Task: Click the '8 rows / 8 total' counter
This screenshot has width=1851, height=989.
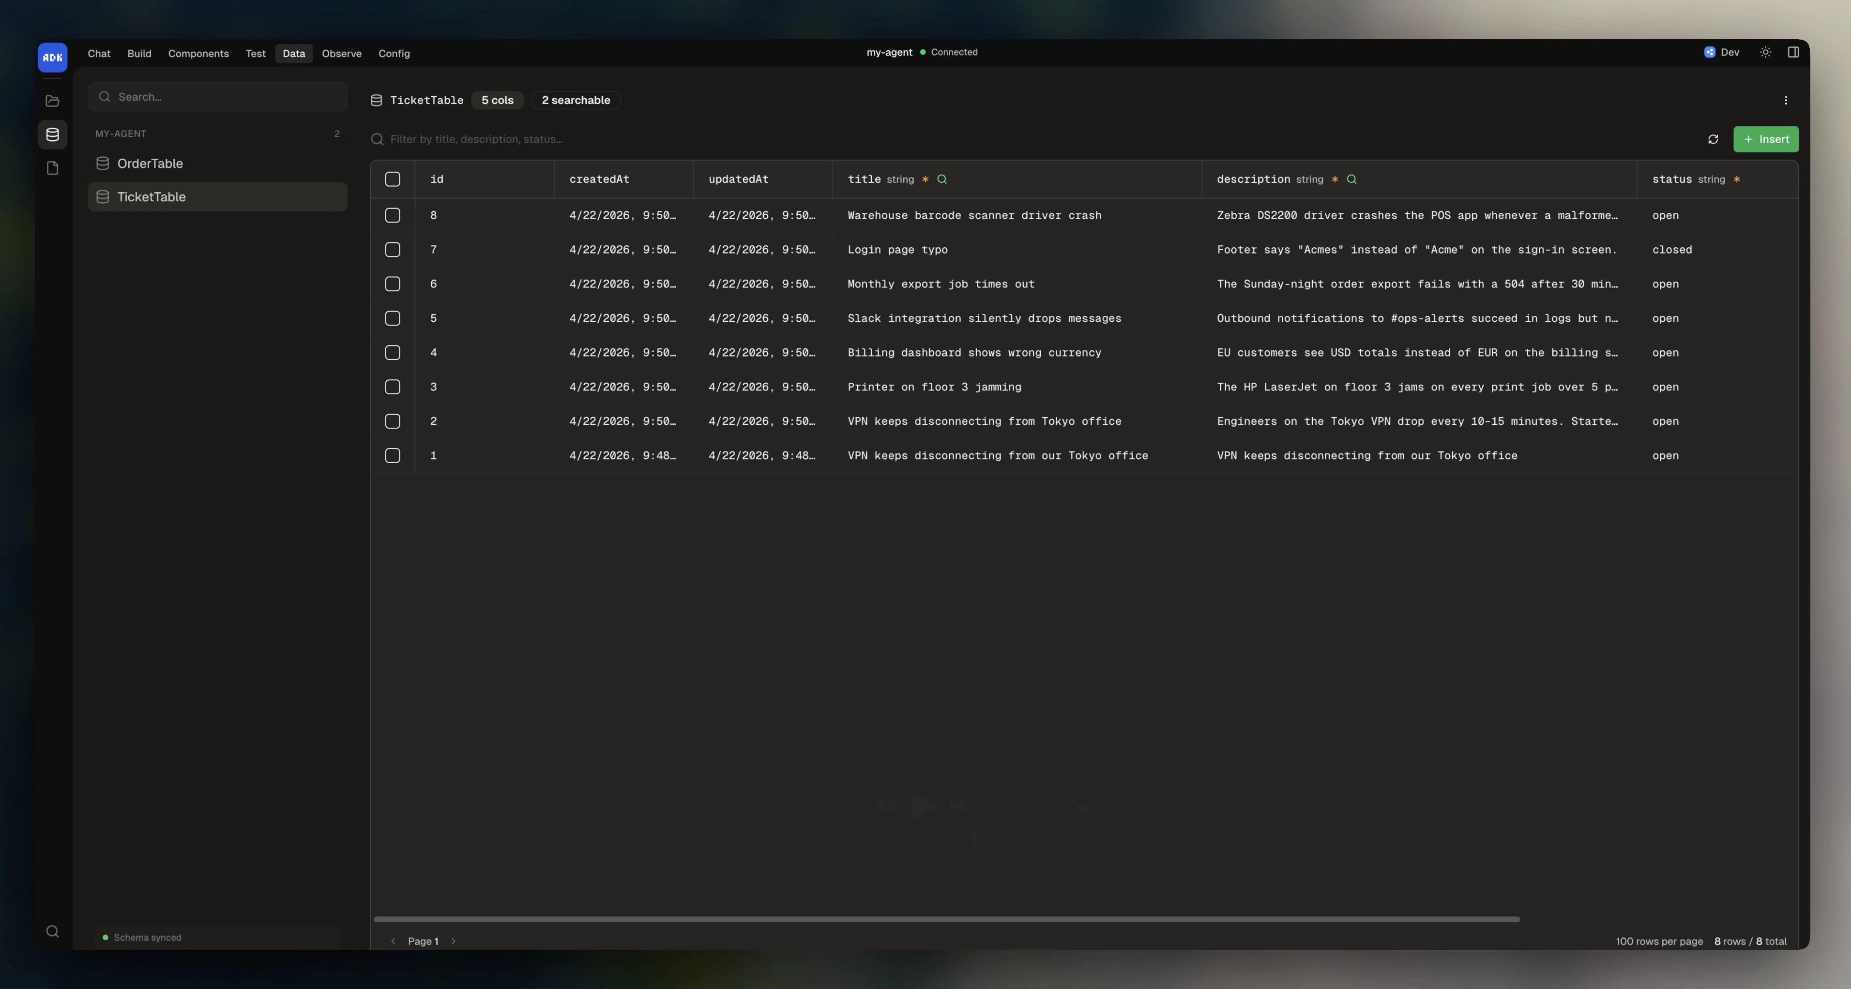Action: point(1750,942)
